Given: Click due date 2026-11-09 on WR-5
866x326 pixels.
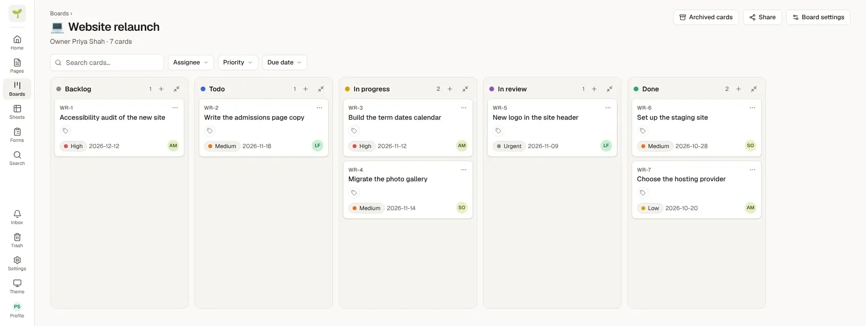Looking at the screenshot, I should 543,146.
